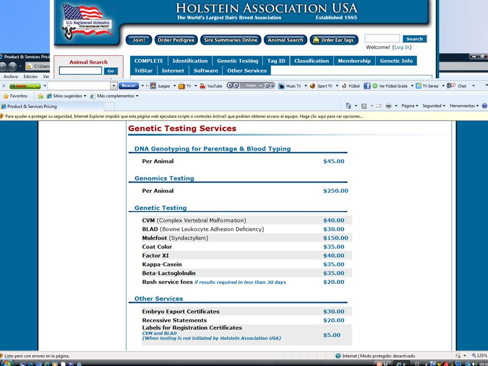The image size is (488, 366).
Task: Click Sire Summaries Online button
Action: pos(231,40)
